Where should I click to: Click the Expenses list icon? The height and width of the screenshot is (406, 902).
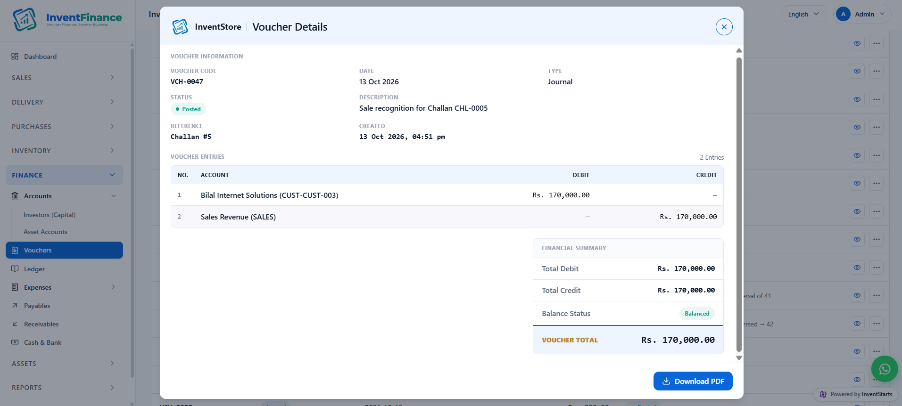[15, 287]
